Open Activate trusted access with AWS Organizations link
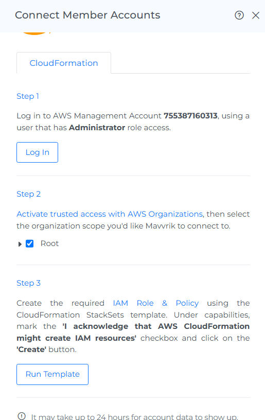This screenshot has height=420, width=265. click(x=110, y=214)
